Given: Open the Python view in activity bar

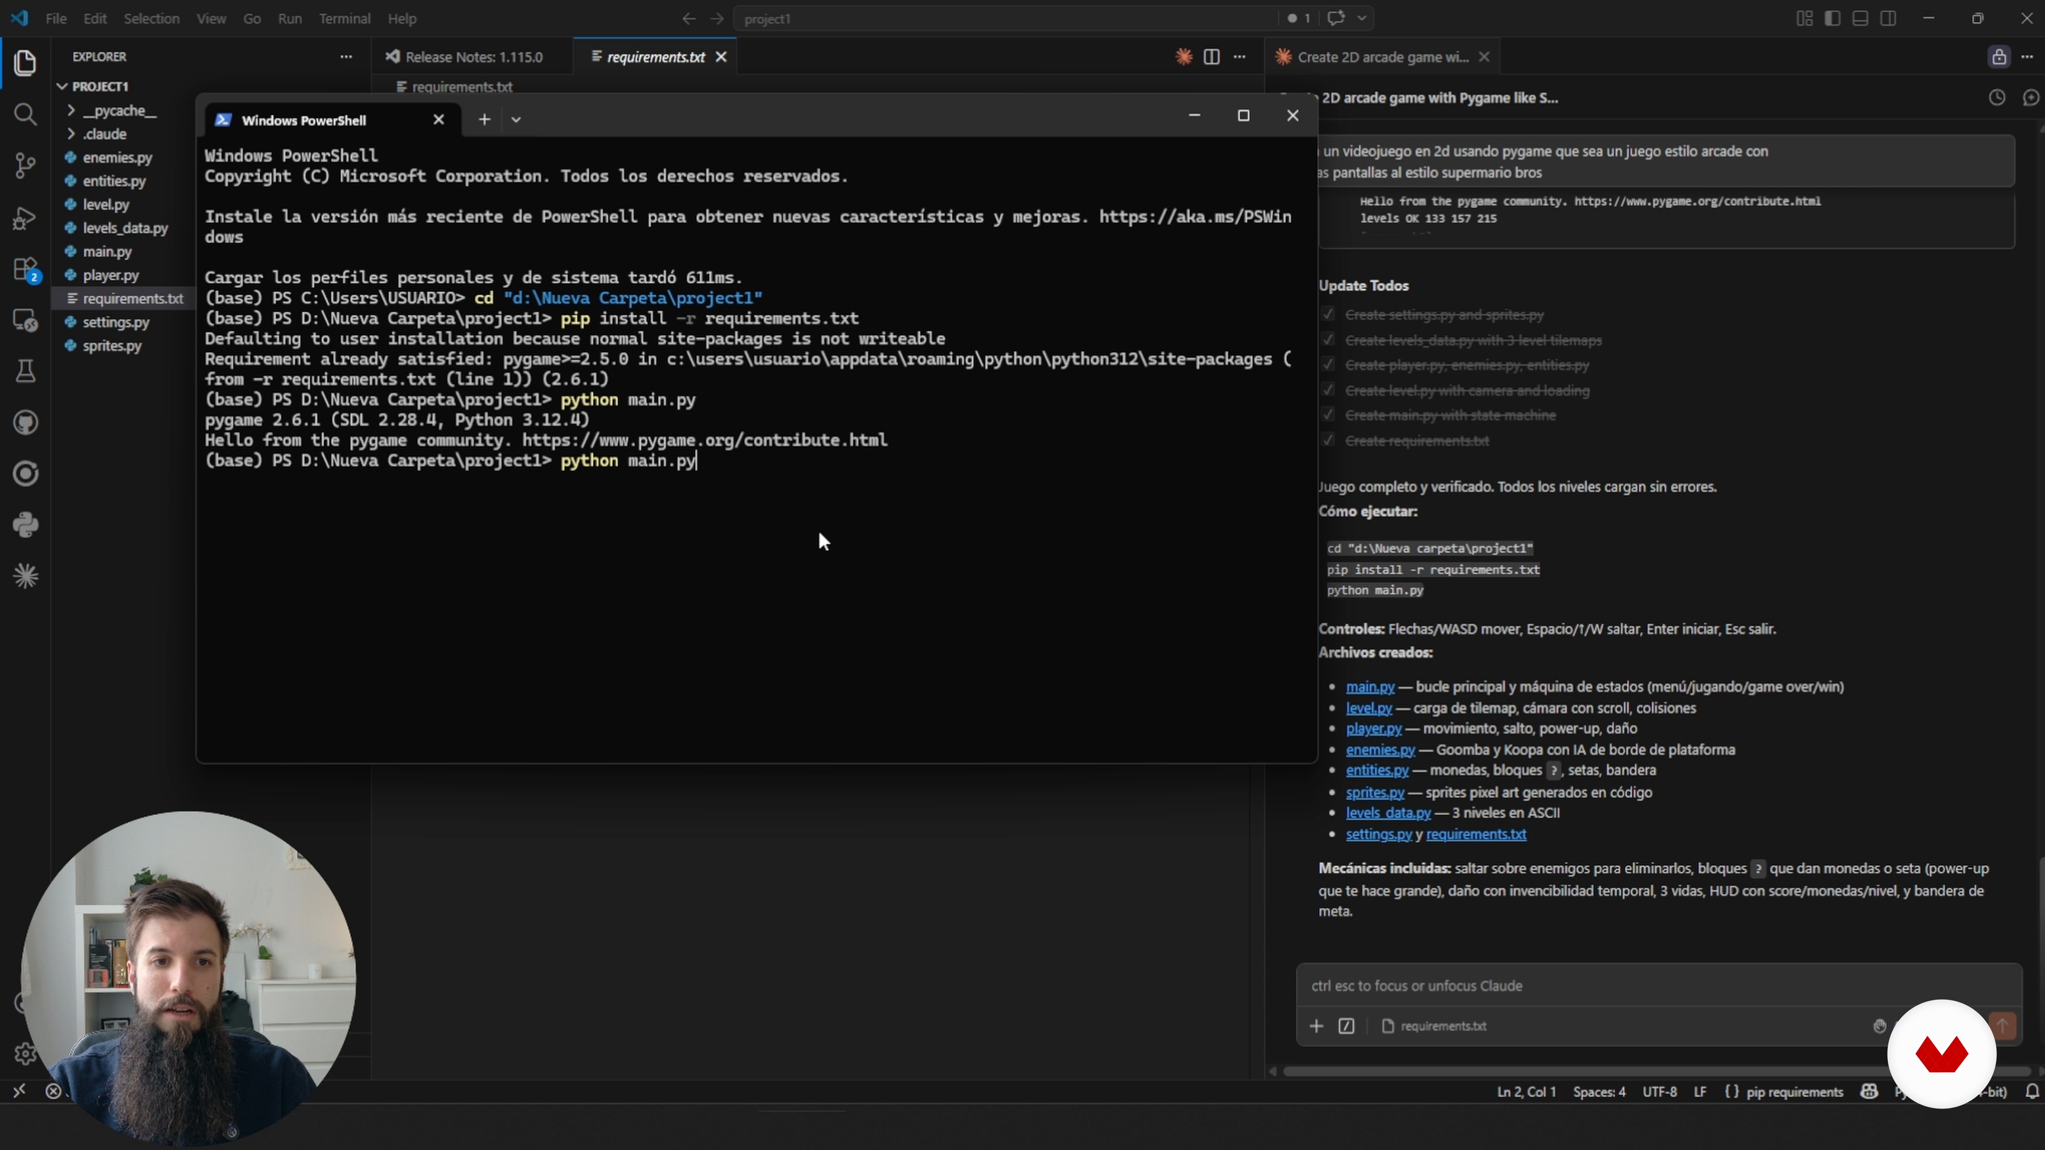Looking at the screenshot, I should pyautogui.click(x=26, y=525).
